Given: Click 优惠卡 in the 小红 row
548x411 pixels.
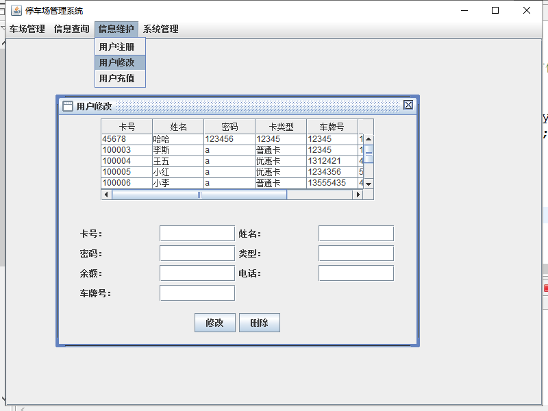Looking at the screenshot, I should pos(281,172).
